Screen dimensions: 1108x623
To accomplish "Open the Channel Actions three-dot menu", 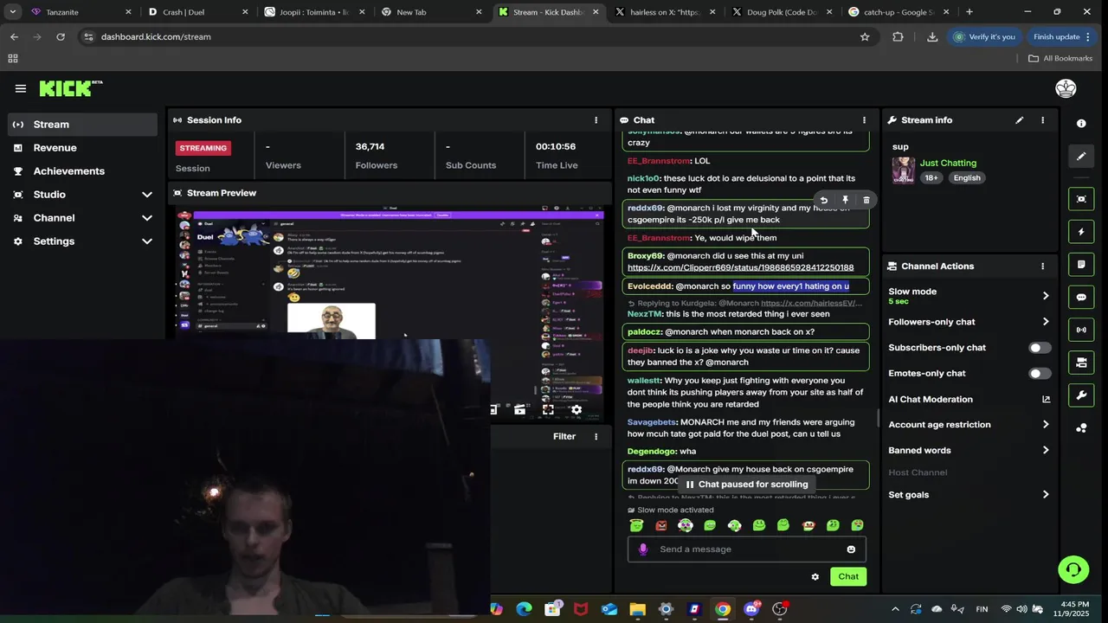I will click(1042, 267).
